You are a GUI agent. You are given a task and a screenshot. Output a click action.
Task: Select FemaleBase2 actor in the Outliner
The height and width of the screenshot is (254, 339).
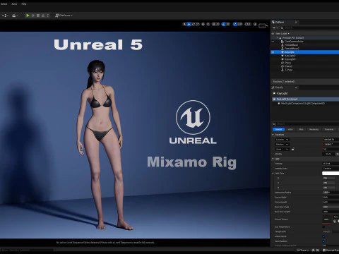tap(292, 49)
